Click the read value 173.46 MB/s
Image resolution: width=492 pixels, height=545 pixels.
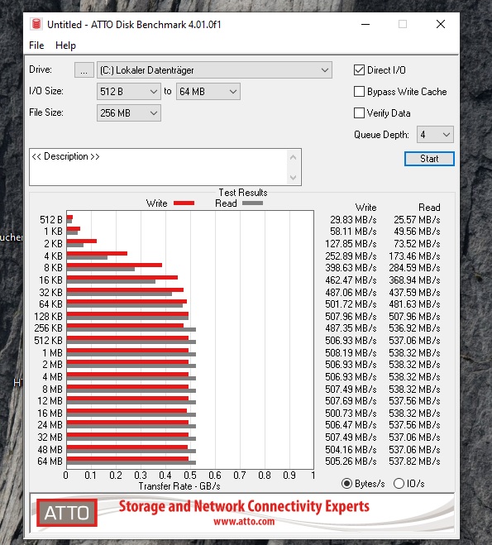pyautogui.click(x=414, y=256)
